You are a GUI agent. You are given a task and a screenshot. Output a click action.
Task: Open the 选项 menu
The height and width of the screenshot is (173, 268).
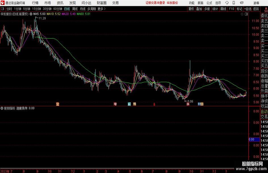tap(218, 3)
